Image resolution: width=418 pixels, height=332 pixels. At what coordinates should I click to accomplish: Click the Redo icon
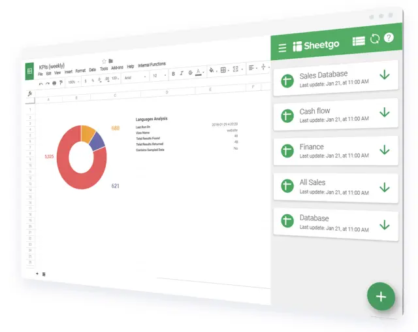click(48, 84)
